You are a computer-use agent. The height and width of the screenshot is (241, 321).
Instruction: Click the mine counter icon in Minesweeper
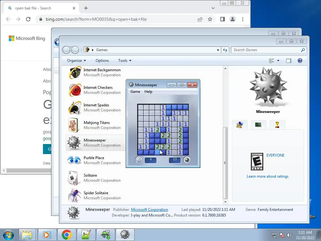click(187, 160)
